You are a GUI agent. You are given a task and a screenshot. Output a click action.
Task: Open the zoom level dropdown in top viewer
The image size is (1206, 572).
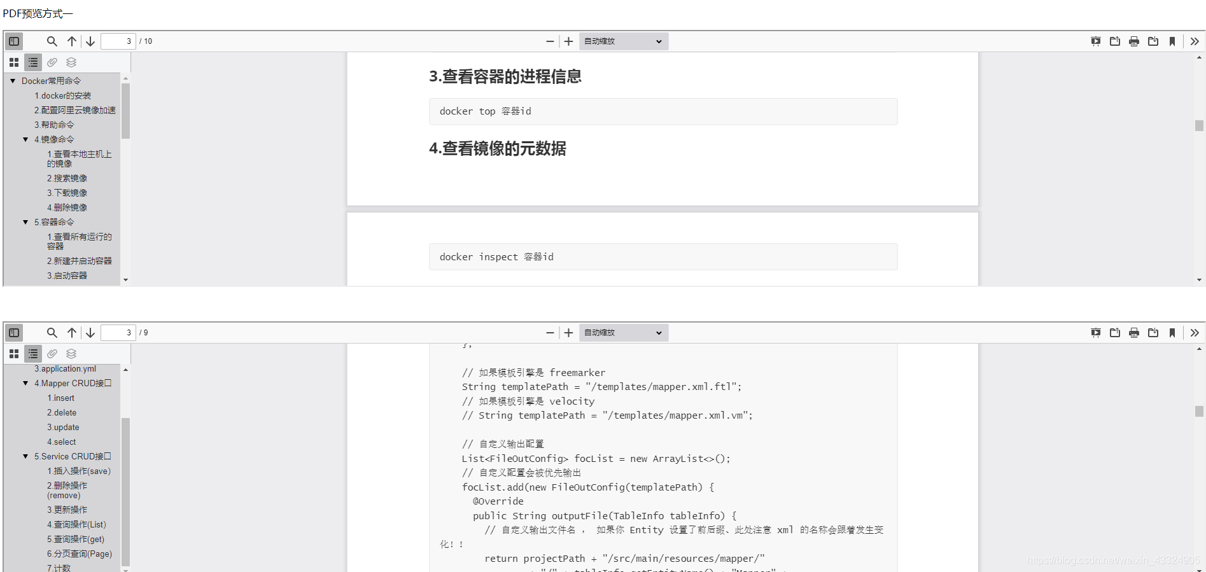624,41
